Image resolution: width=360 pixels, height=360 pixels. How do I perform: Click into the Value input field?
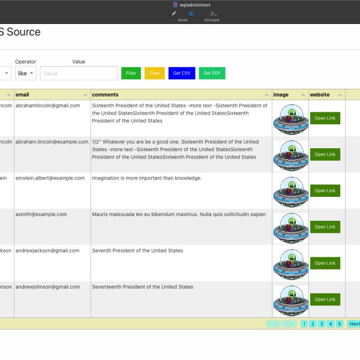tap(79, 73)
